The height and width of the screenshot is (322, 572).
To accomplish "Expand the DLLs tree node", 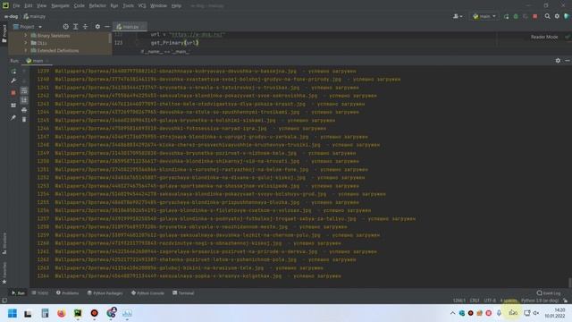I will [26, 43].
